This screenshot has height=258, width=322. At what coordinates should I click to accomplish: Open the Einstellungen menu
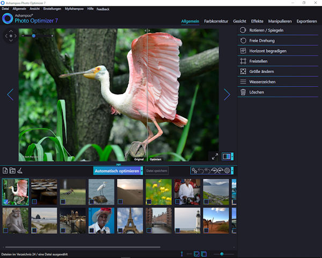point(52,9)
